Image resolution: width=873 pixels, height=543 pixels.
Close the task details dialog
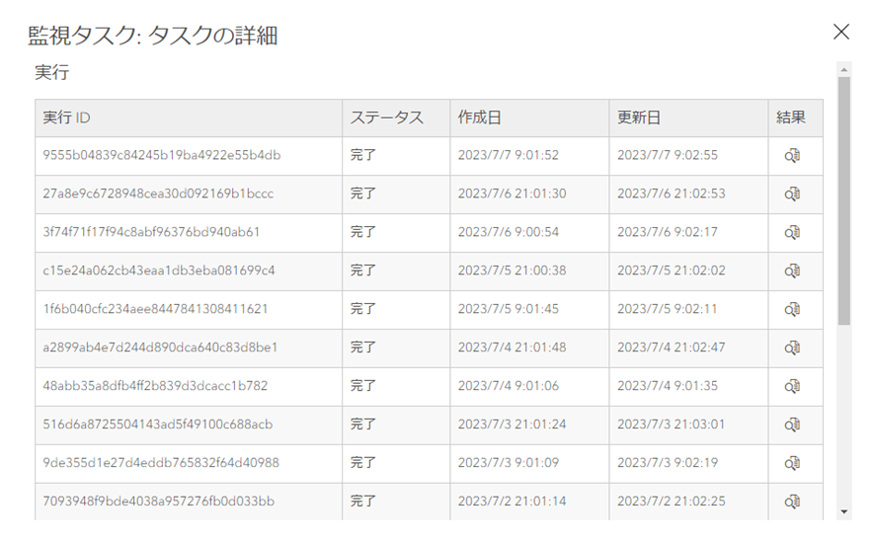pos(841,33)
